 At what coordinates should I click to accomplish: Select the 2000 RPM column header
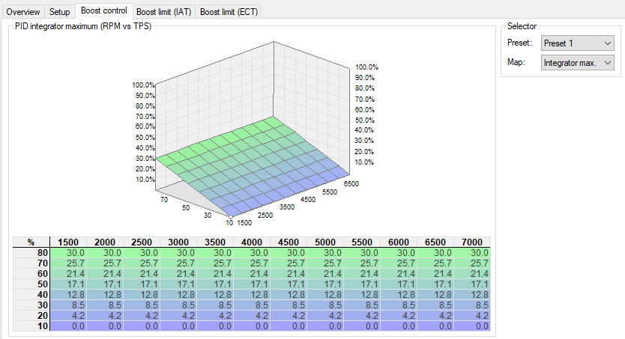point(105,242)
